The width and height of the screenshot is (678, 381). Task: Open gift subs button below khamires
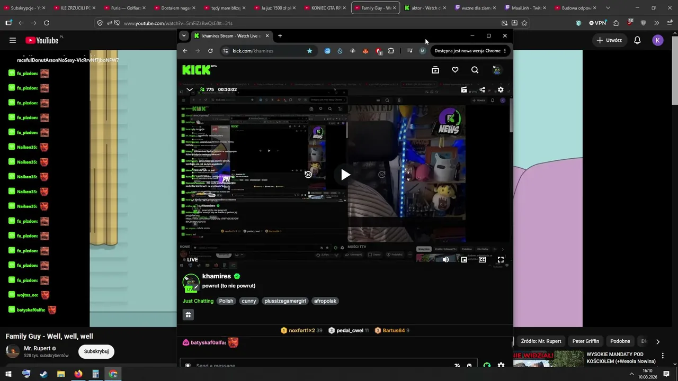[x=188, y=315]
